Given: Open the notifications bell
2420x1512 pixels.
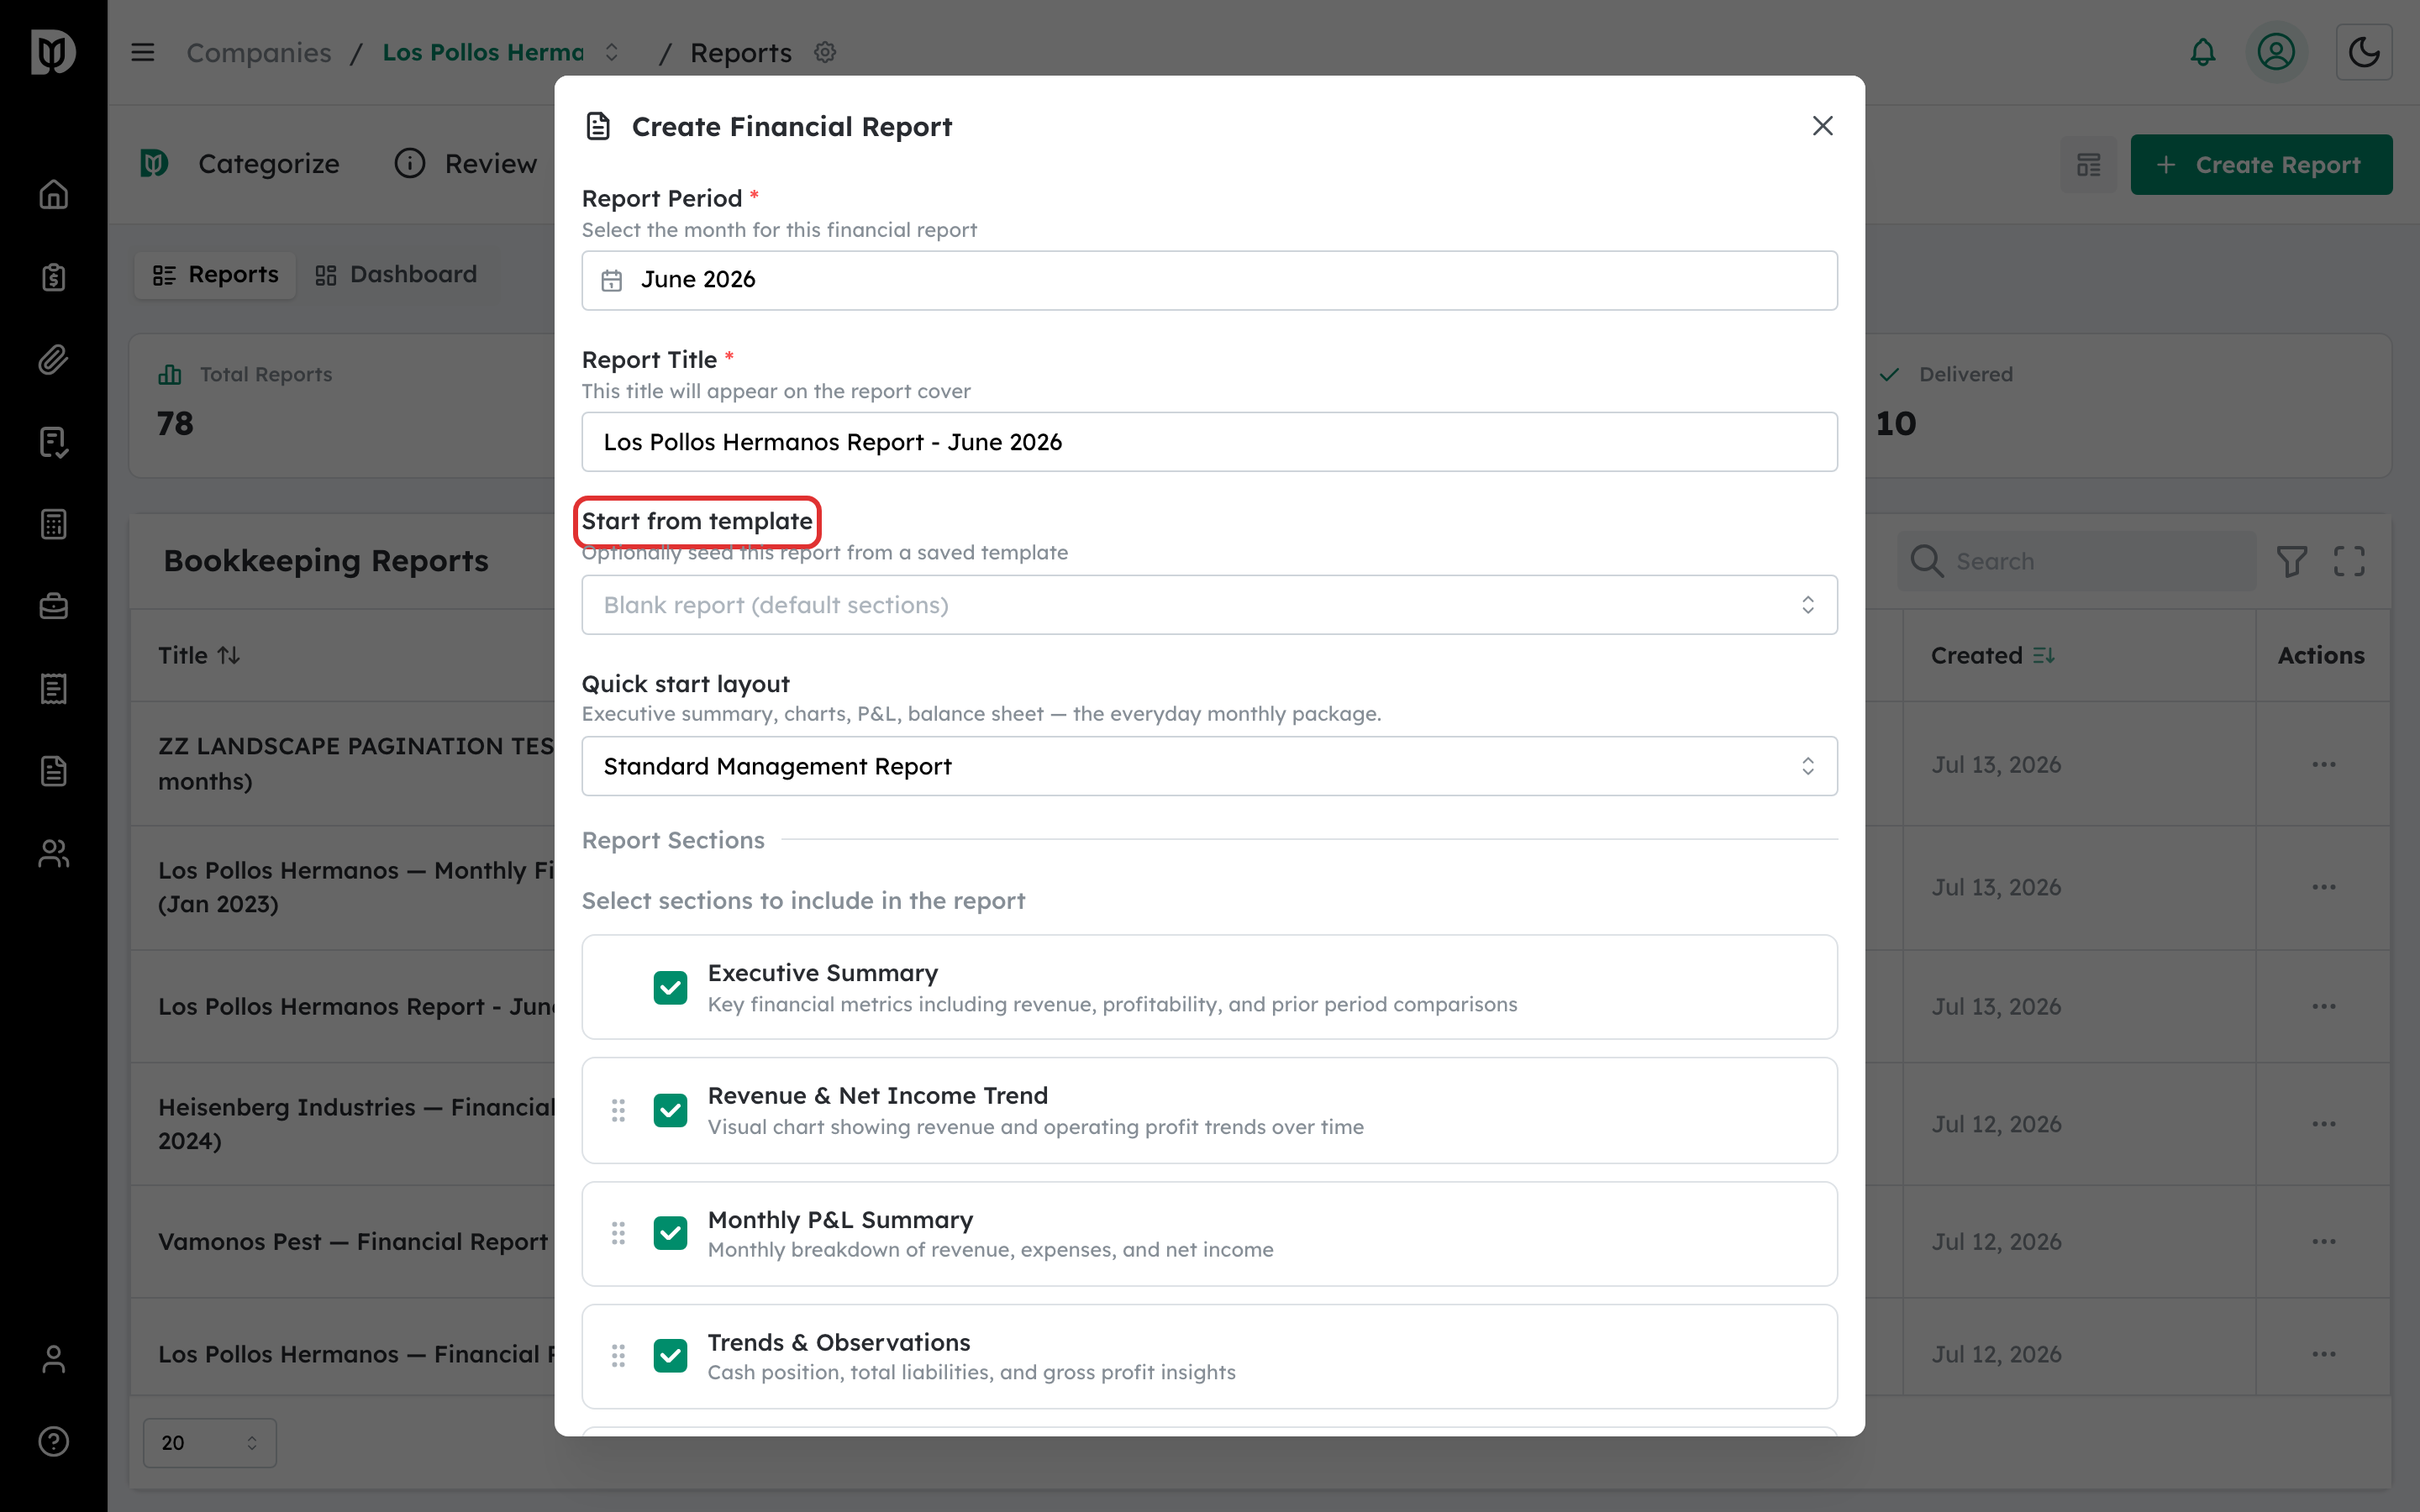Looking at the screenshot, I should 2203,52.
